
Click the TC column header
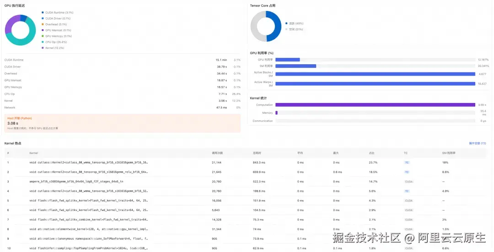point(406,153)
